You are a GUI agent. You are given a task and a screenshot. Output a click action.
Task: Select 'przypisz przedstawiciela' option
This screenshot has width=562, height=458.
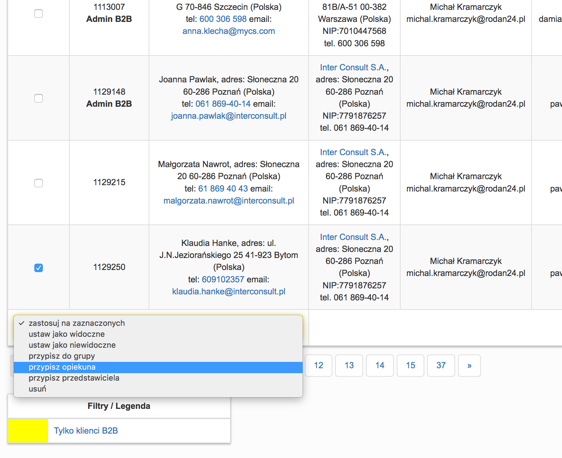pos(74,378)
